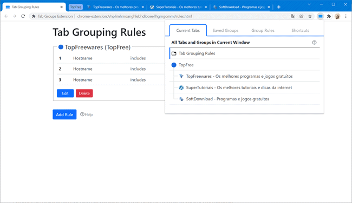This screenshot has height=203, width=352.
Task: Click the extension icon in the address bar
Action: [34, 16]
